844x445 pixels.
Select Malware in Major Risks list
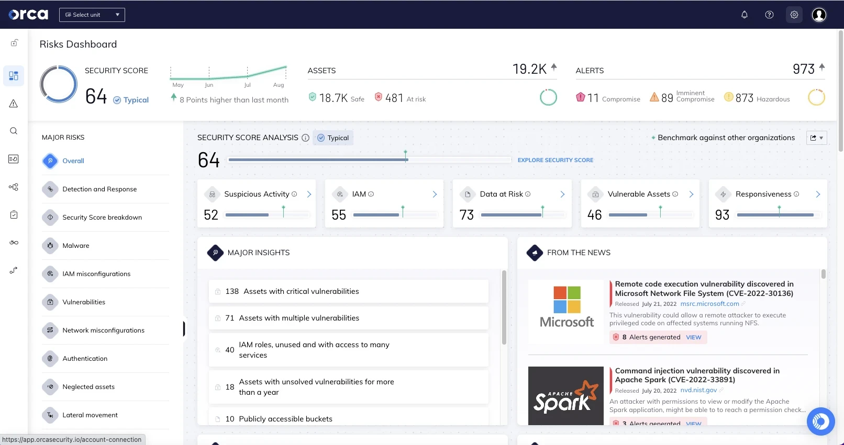click(76, 246)
